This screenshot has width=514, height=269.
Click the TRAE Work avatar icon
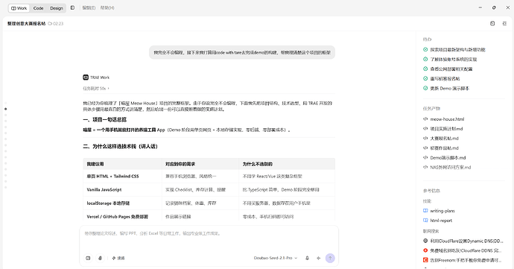point(86,77)
